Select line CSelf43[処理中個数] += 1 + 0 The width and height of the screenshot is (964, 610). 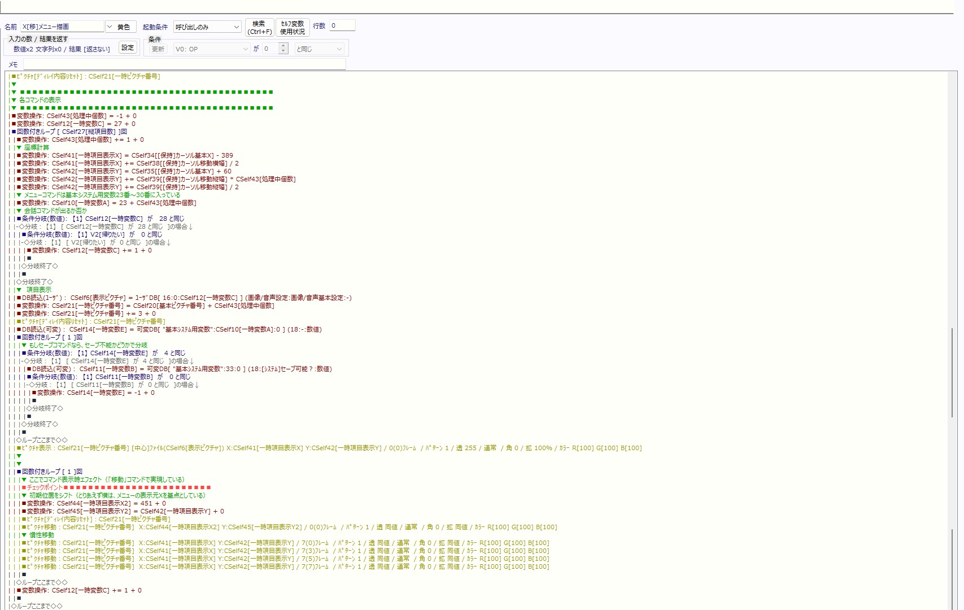(x=82, y=140)
